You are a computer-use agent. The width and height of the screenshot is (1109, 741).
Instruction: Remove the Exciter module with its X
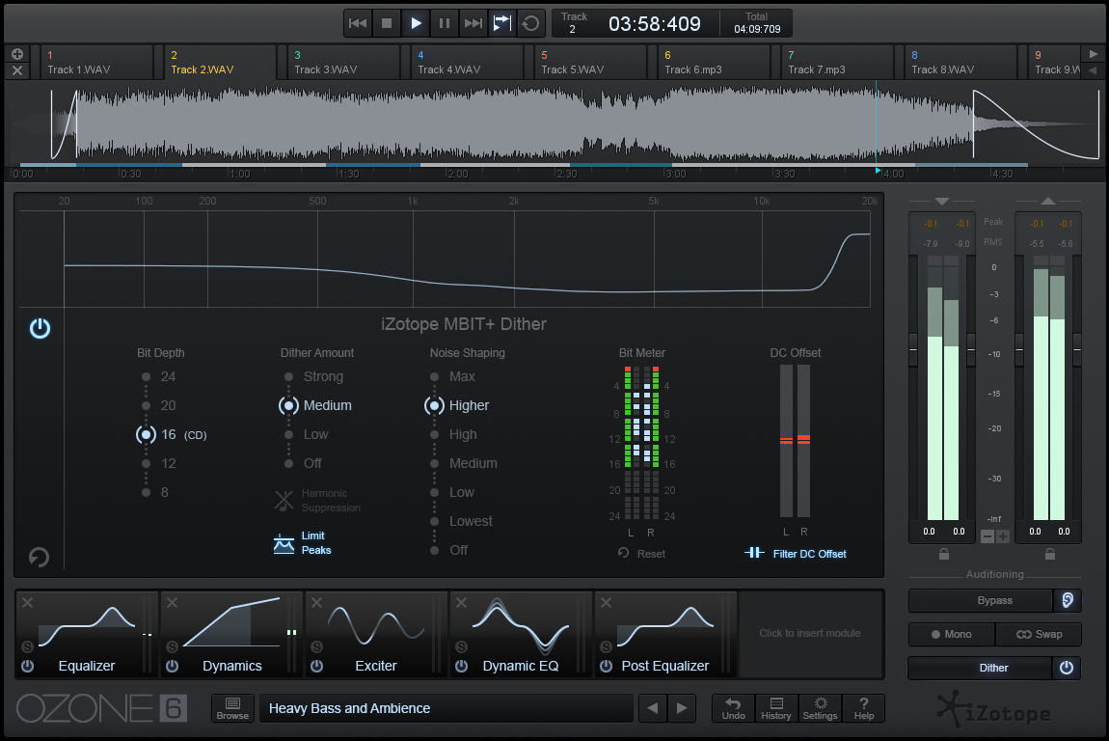click(x=316, y=603)
